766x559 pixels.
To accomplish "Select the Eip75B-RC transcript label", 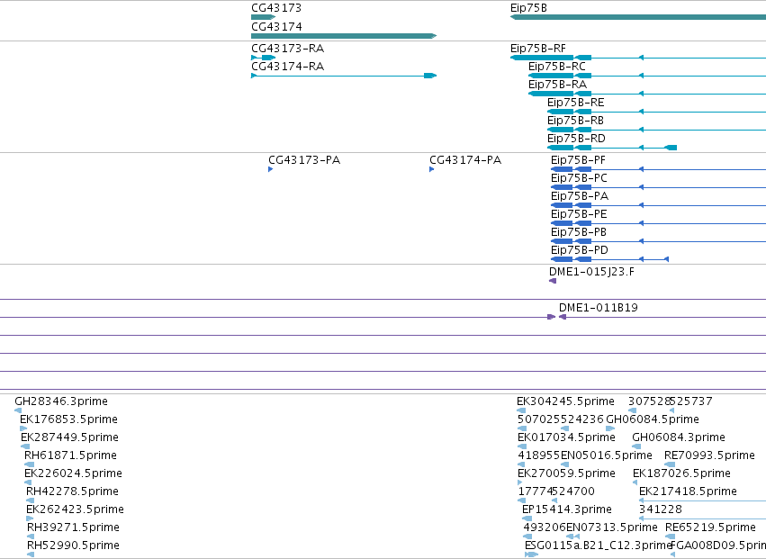I will coord(557,67).
